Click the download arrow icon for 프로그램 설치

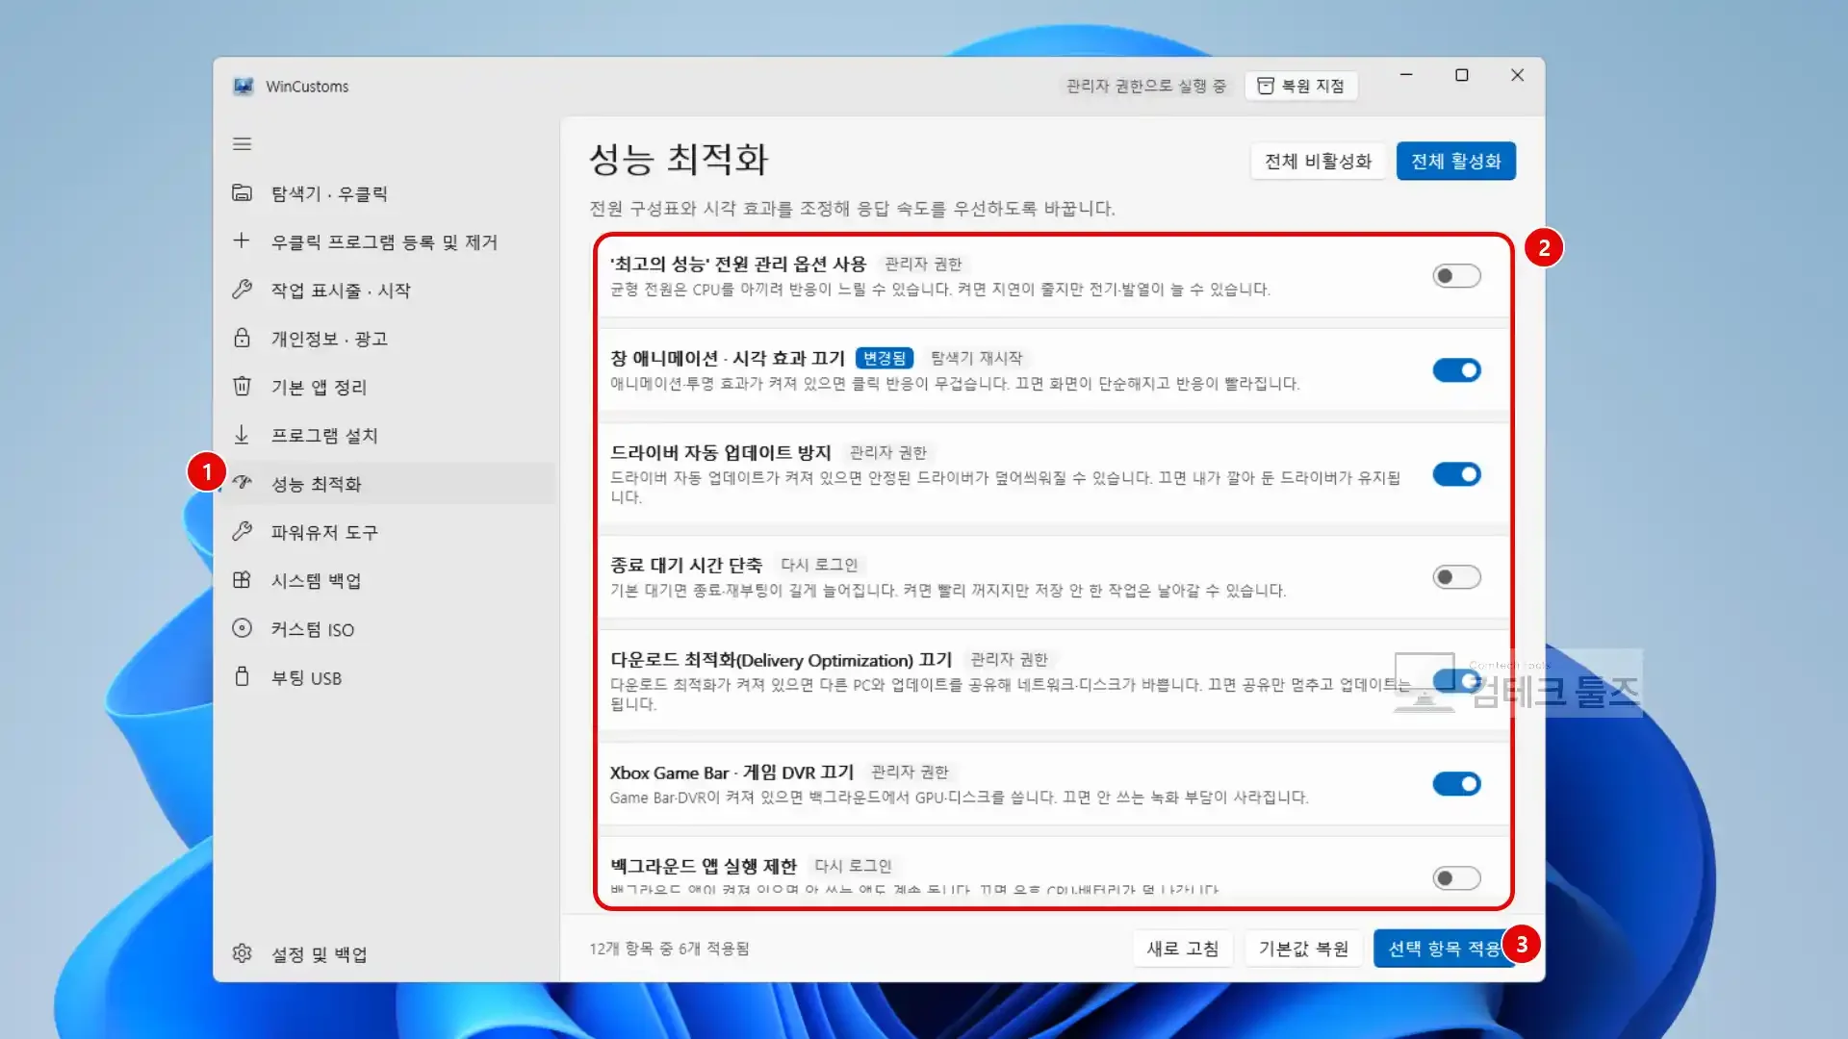242,435
